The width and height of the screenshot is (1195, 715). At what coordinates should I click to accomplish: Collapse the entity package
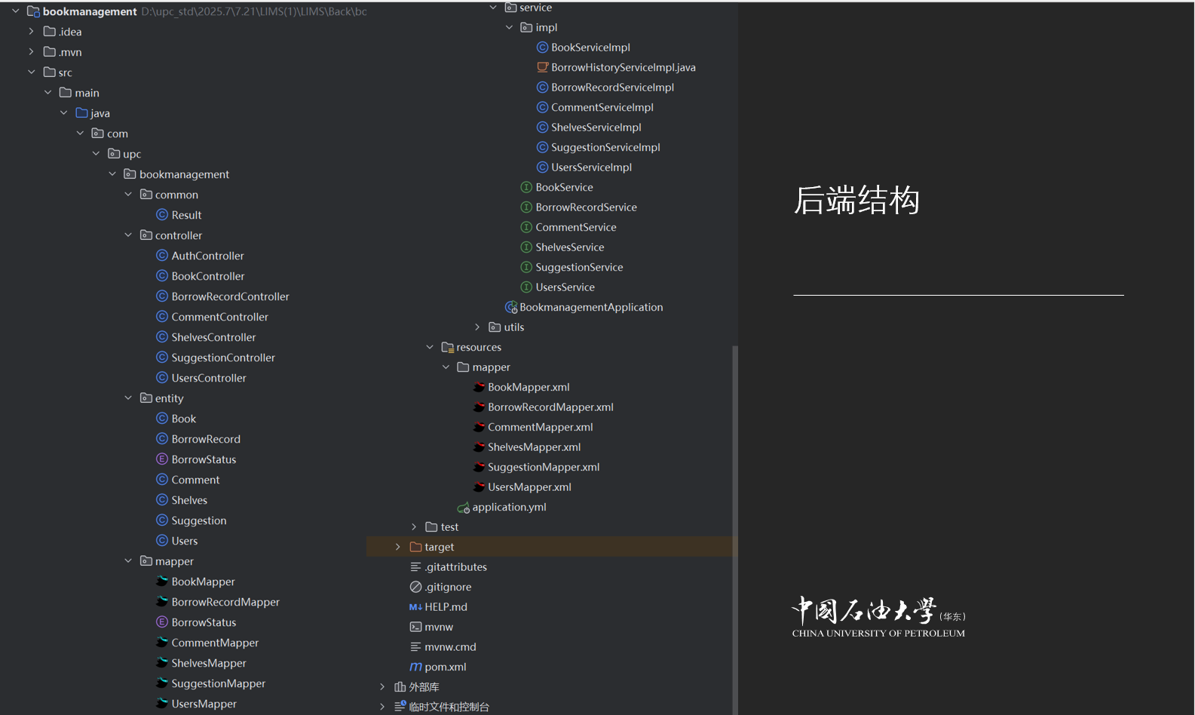coord(128,398)
